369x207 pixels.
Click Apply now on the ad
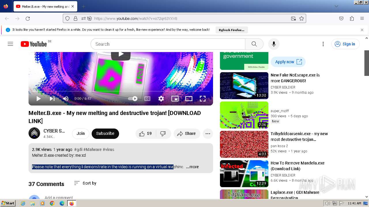click(288, 62)
